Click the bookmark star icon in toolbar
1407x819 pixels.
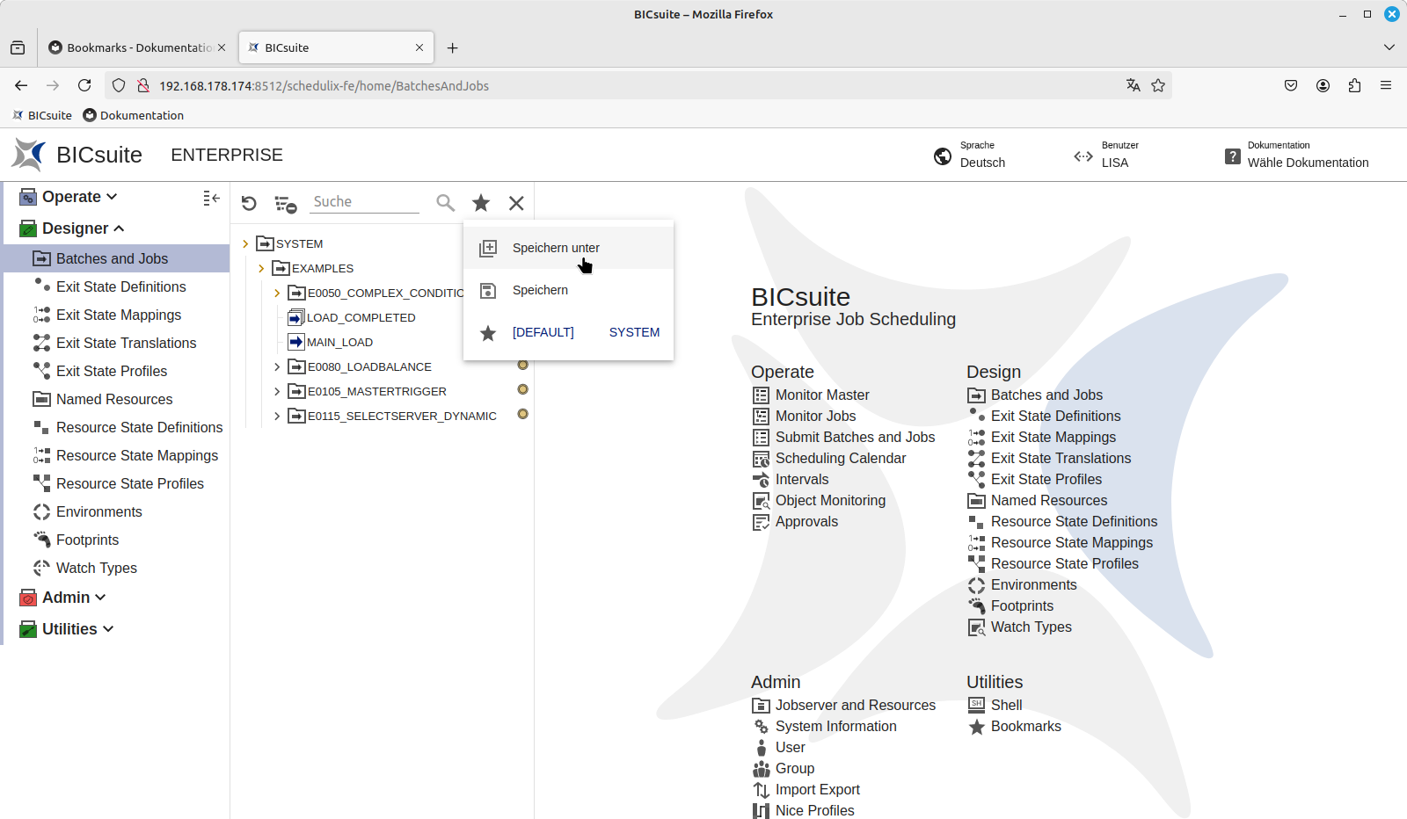(481, 203)
